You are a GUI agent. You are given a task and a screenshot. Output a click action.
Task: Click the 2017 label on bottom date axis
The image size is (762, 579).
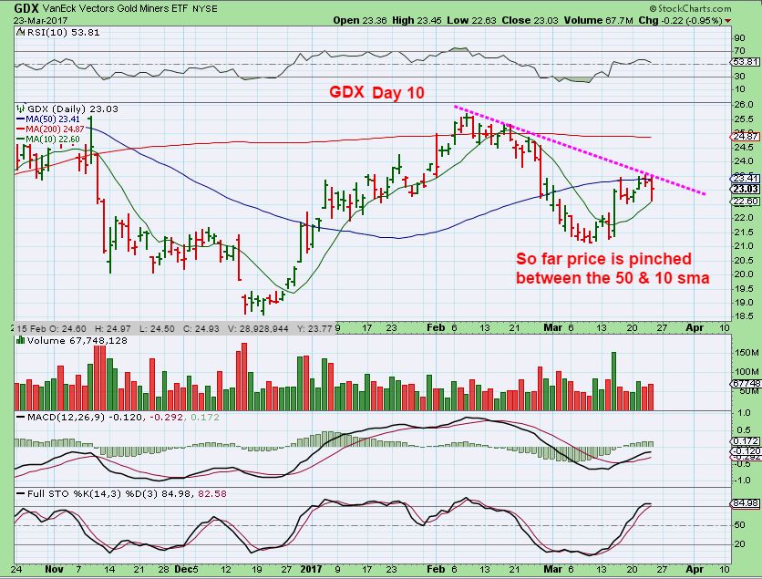[x=311, y=569]
